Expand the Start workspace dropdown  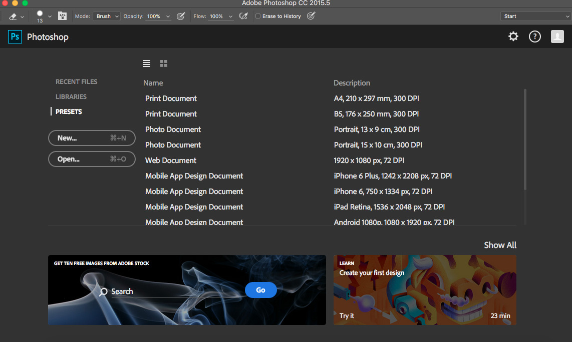(x=535, y=16)
